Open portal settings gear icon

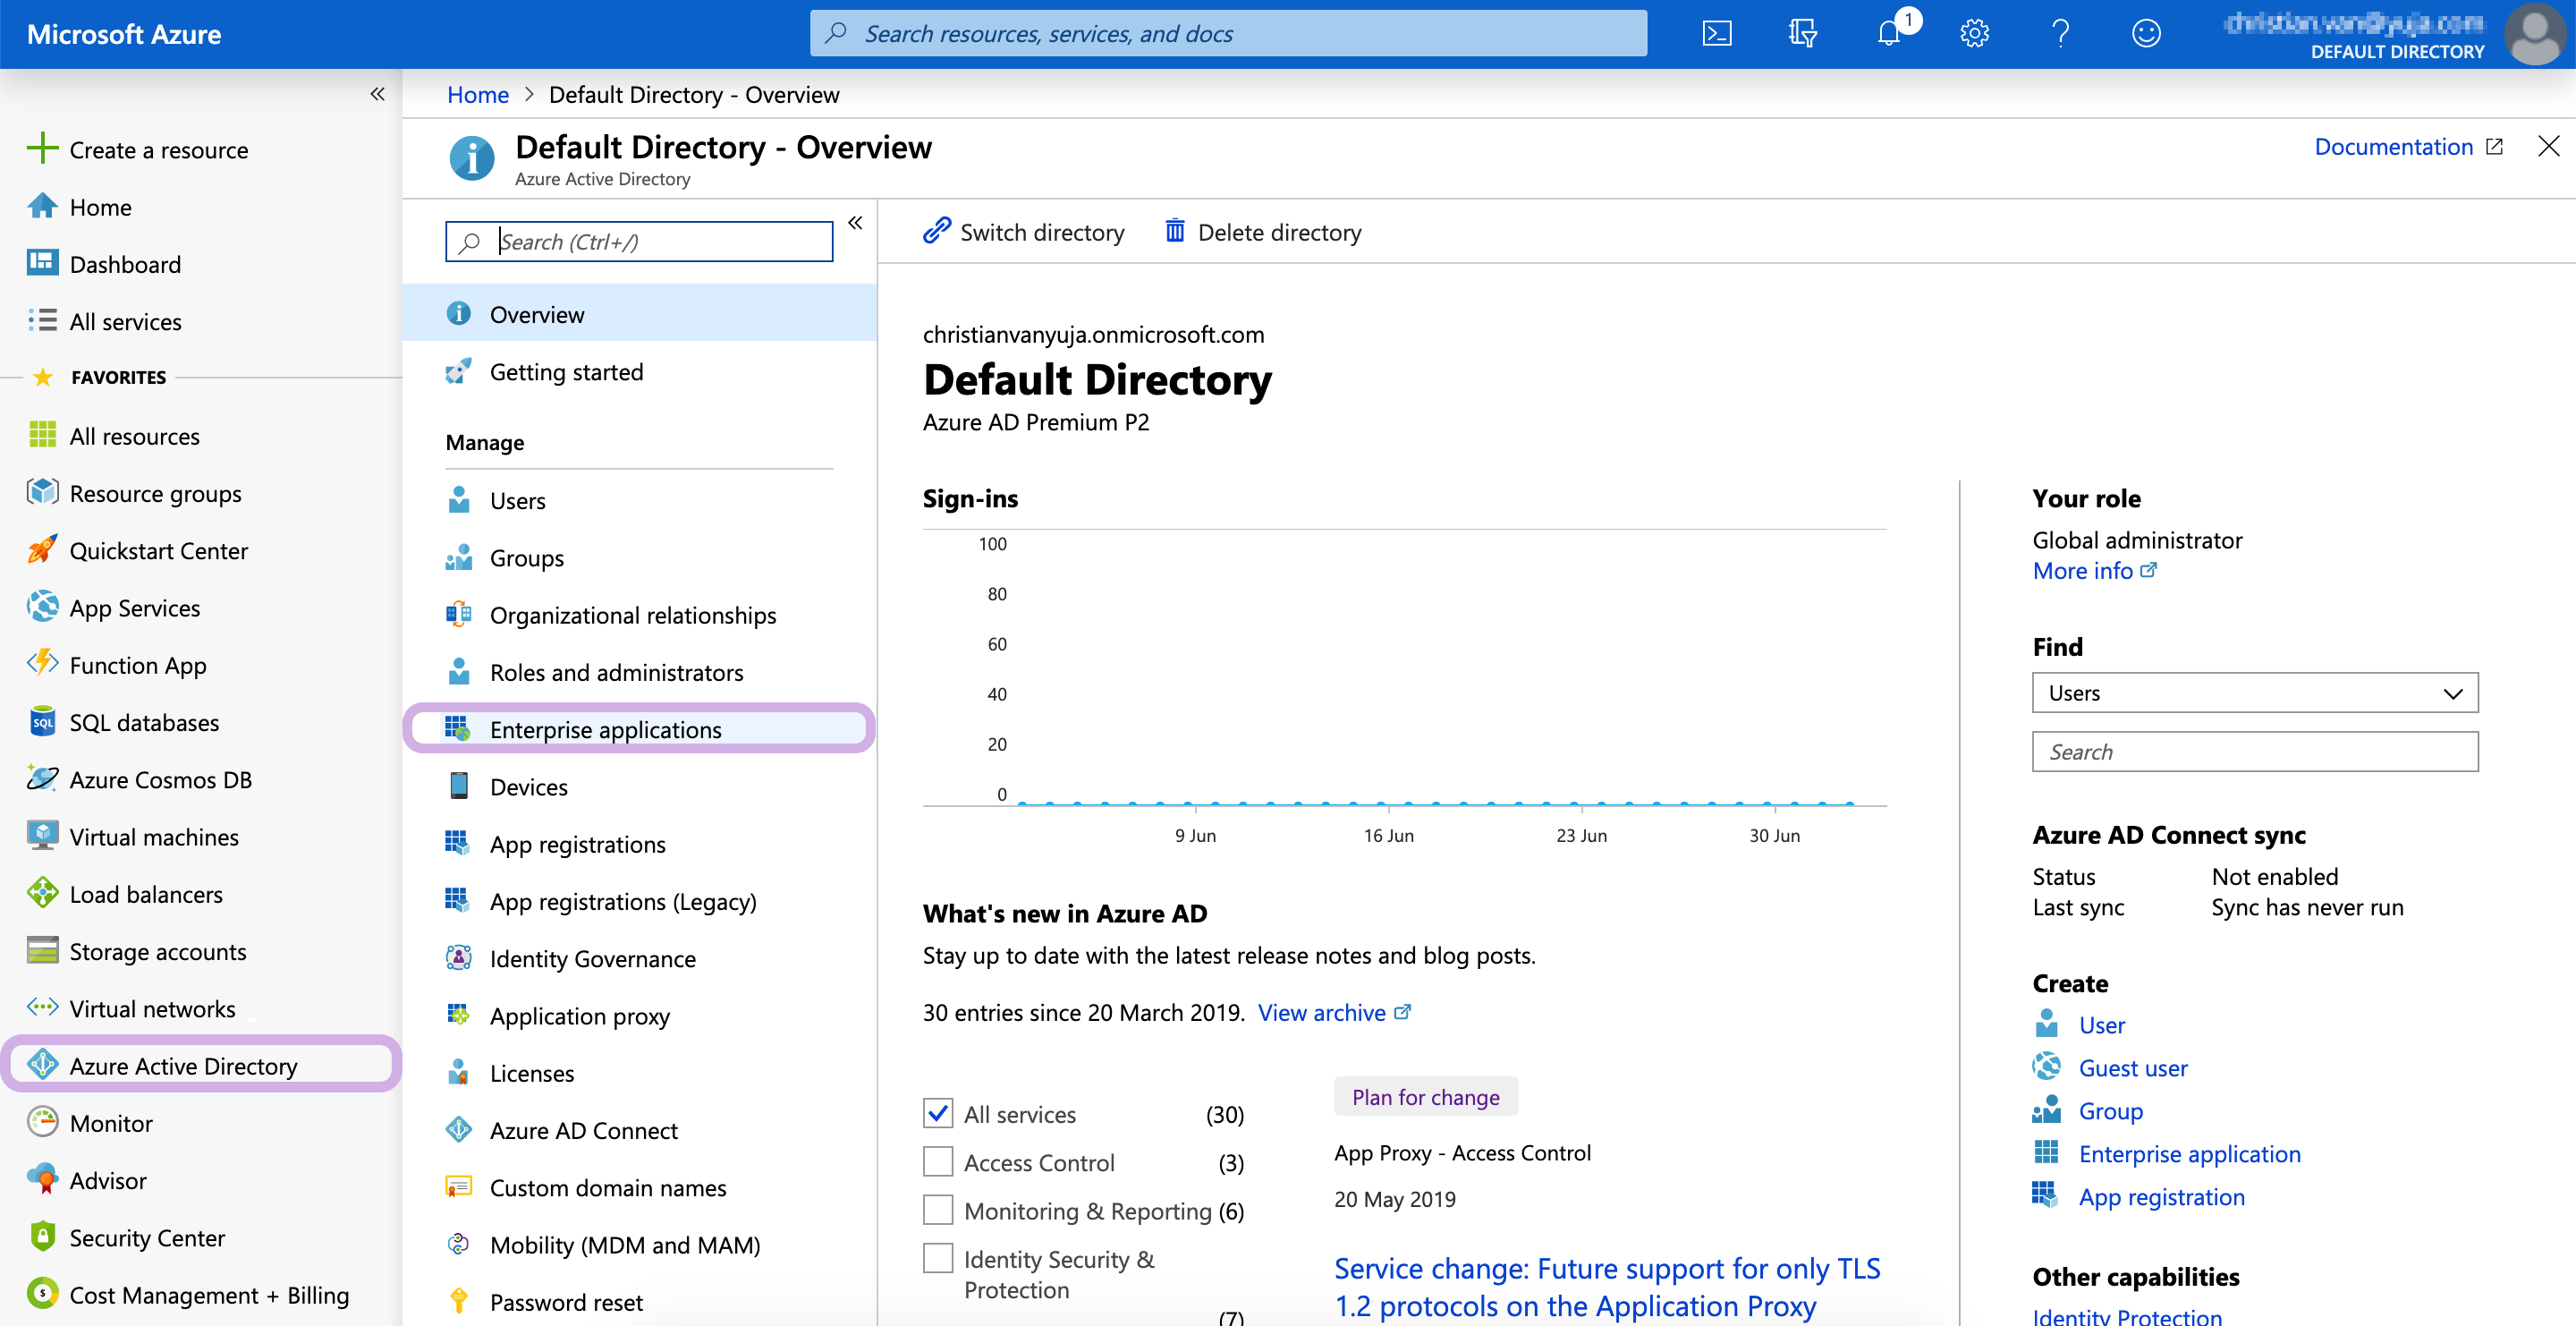[x=1974, y=34]
